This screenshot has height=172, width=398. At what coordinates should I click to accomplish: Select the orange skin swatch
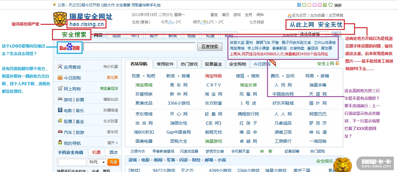tap(309, 5)
